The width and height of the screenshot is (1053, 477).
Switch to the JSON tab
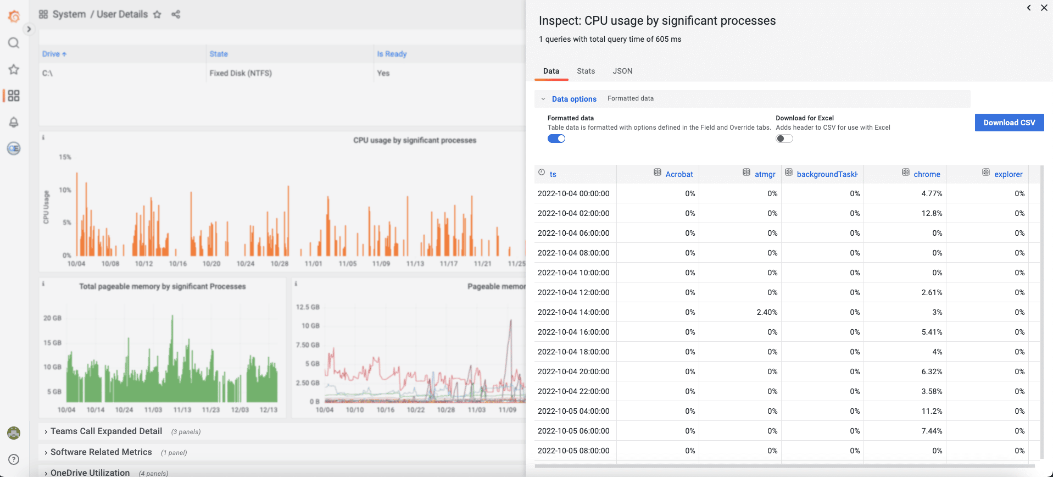coord(622,71)
